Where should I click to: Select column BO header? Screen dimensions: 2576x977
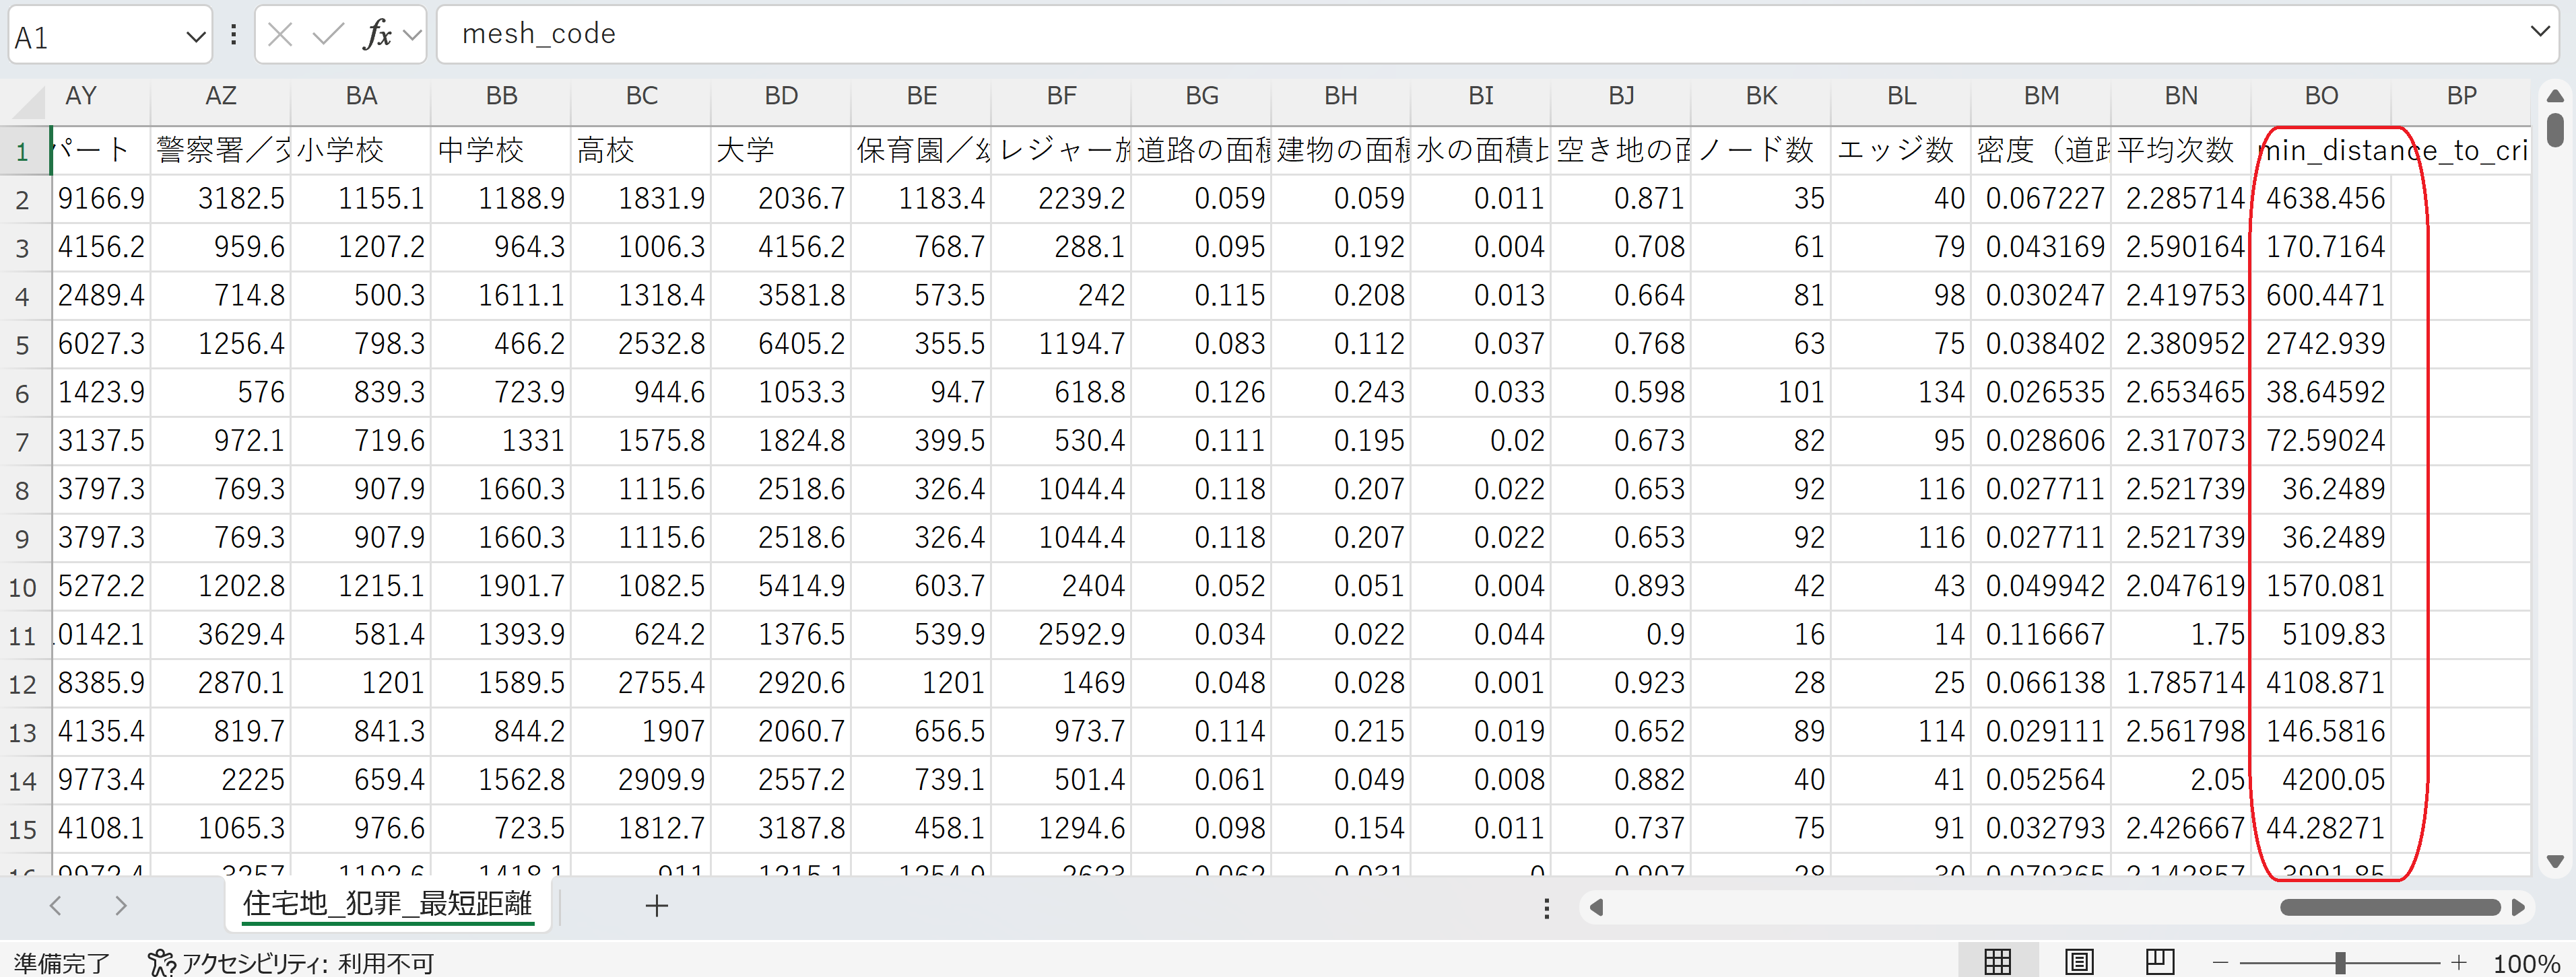click(2321, 96)
